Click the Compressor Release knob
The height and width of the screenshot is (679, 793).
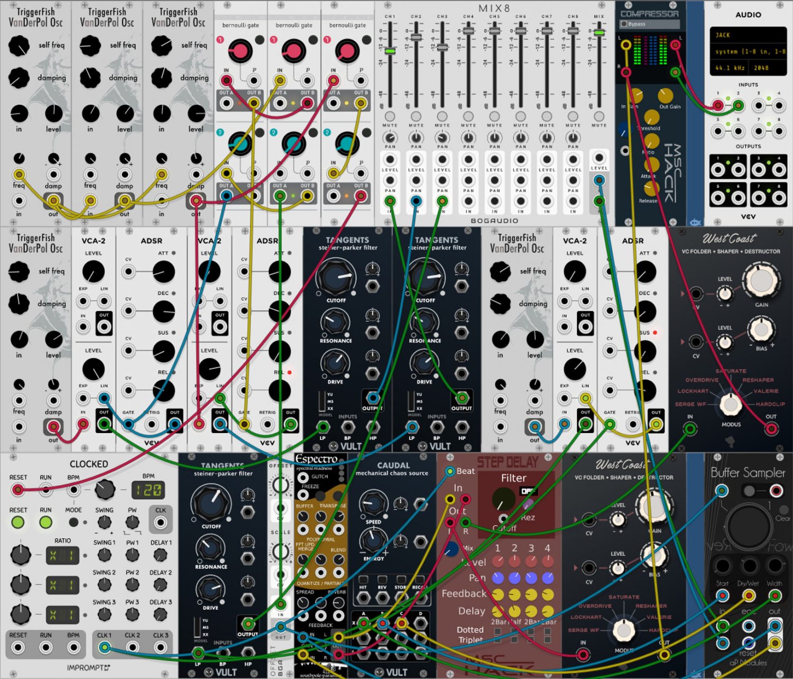tap(651, 188)
